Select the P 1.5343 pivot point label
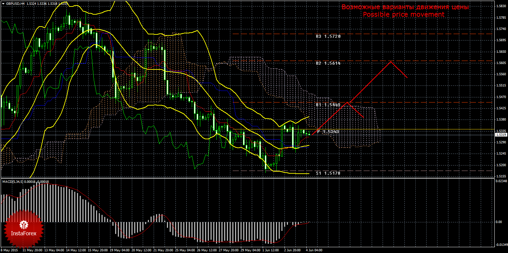Image resolution: width=508 pixels, height=253 pixels. 328,131
